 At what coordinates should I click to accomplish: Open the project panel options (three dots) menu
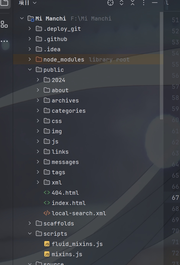coord(144,3)
